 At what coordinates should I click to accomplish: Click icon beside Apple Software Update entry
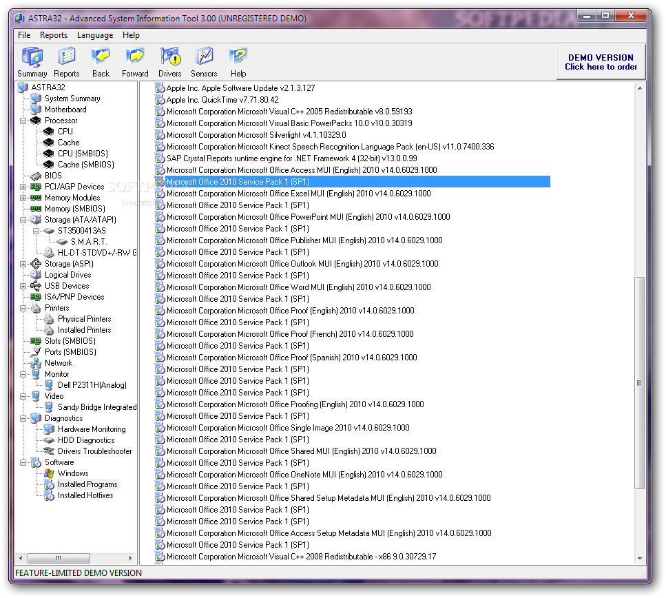click(x=160, y=88)
